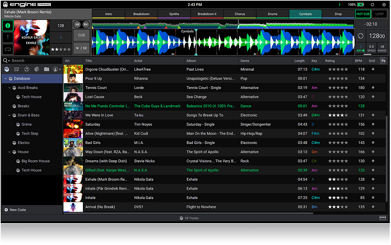The width and height of the screenshot is (391, 245).
Task: Open the info icon in top bar
Action: [384, 4]
